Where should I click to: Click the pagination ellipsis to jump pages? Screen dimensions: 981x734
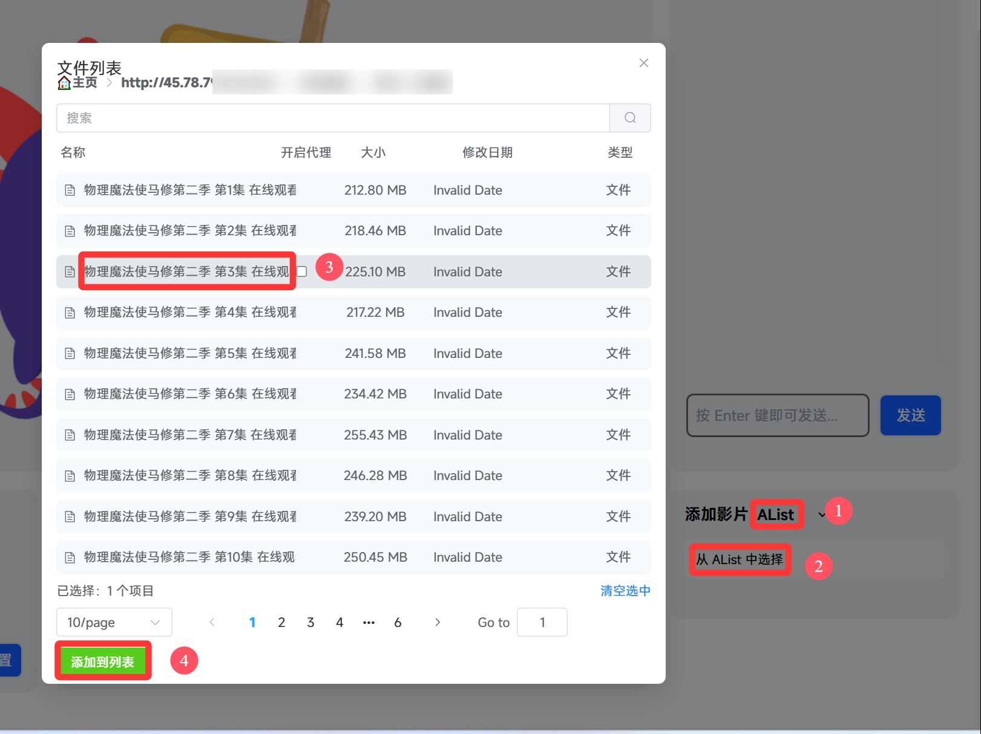pos(369,622)
